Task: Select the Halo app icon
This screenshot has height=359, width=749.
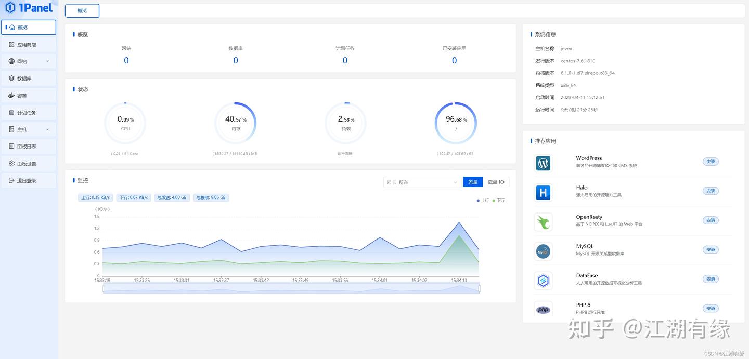Action: [x=543, y=193]
